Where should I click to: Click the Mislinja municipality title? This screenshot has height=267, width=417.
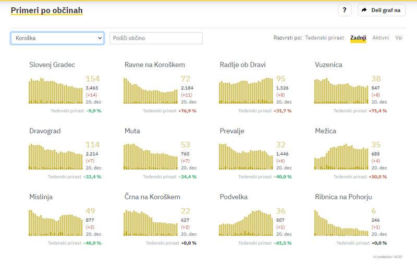(x=41, y=197)
